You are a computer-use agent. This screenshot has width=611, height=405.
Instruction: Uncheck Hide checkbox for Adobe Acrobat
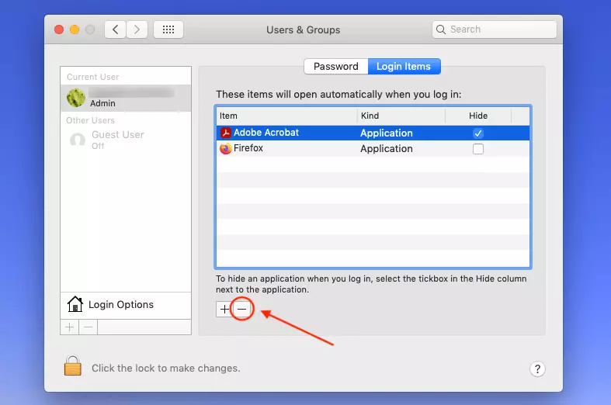[478, 133]
